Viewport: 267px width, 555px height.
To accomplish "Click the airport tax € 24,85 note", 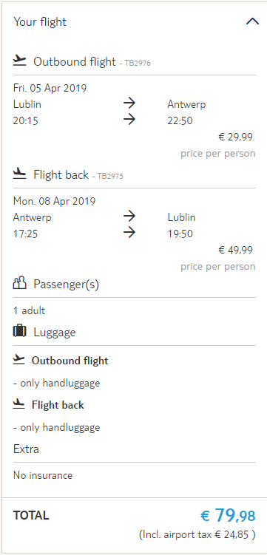I will 197,534.
